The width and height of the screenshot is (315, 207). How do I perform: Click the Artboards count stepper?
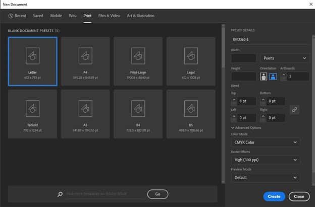pos(284,77)
